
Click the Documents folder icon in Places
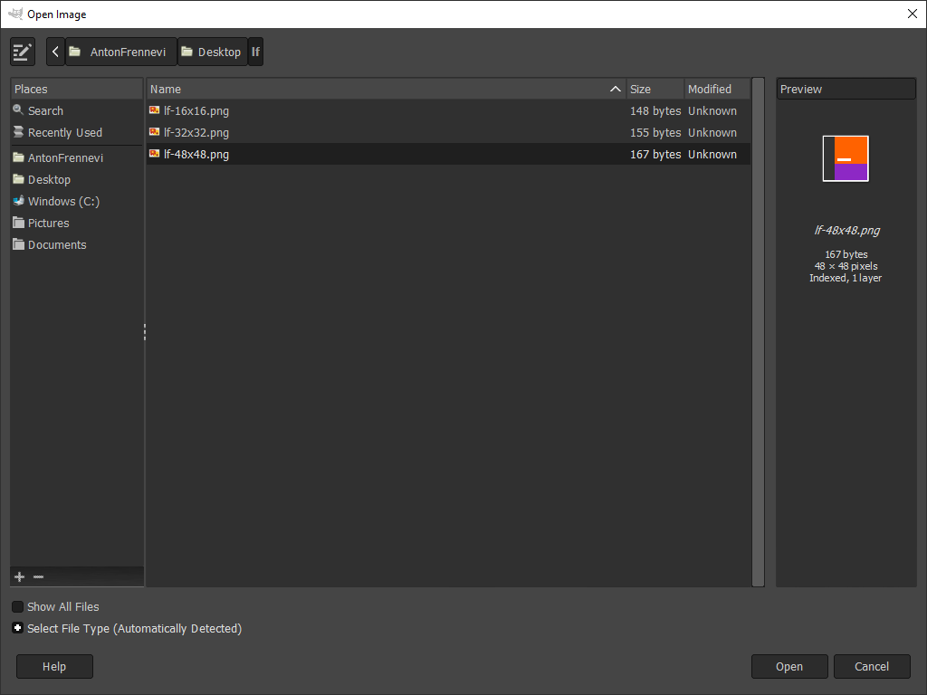coord(18,244)
